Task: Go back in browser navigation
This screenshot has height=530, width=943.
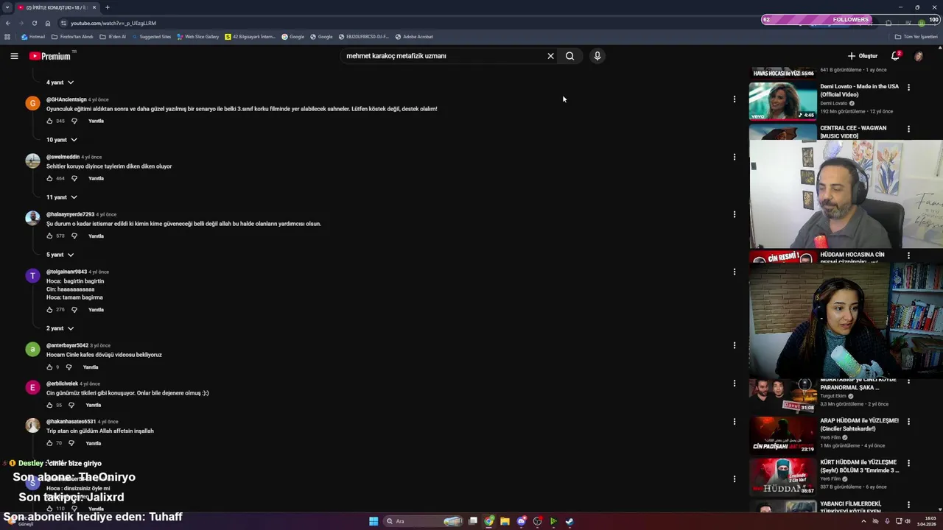Action: [7, 23]
